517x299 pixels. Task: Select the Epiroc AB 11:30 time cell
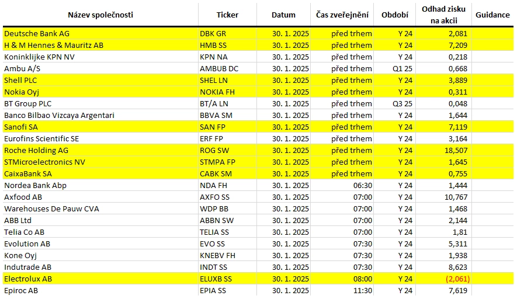coord(342,291)
